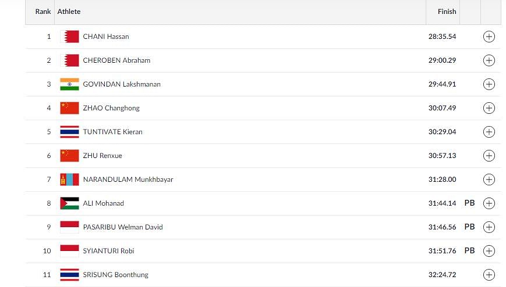Image resolution: width=506 pixels, height=287 pixels.
Task: Sort by the Finish column header
Action: 447,12
